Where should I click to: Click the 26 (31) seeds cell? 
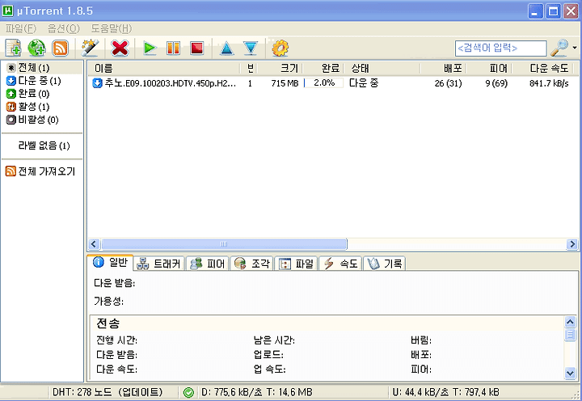coord(449,83)
